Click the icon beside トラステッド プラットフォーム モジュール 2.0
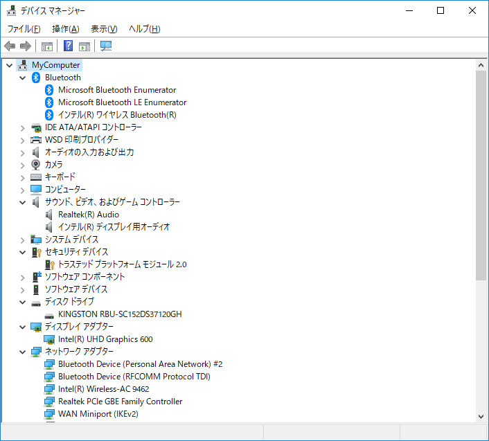 click(x=50, y=264)
